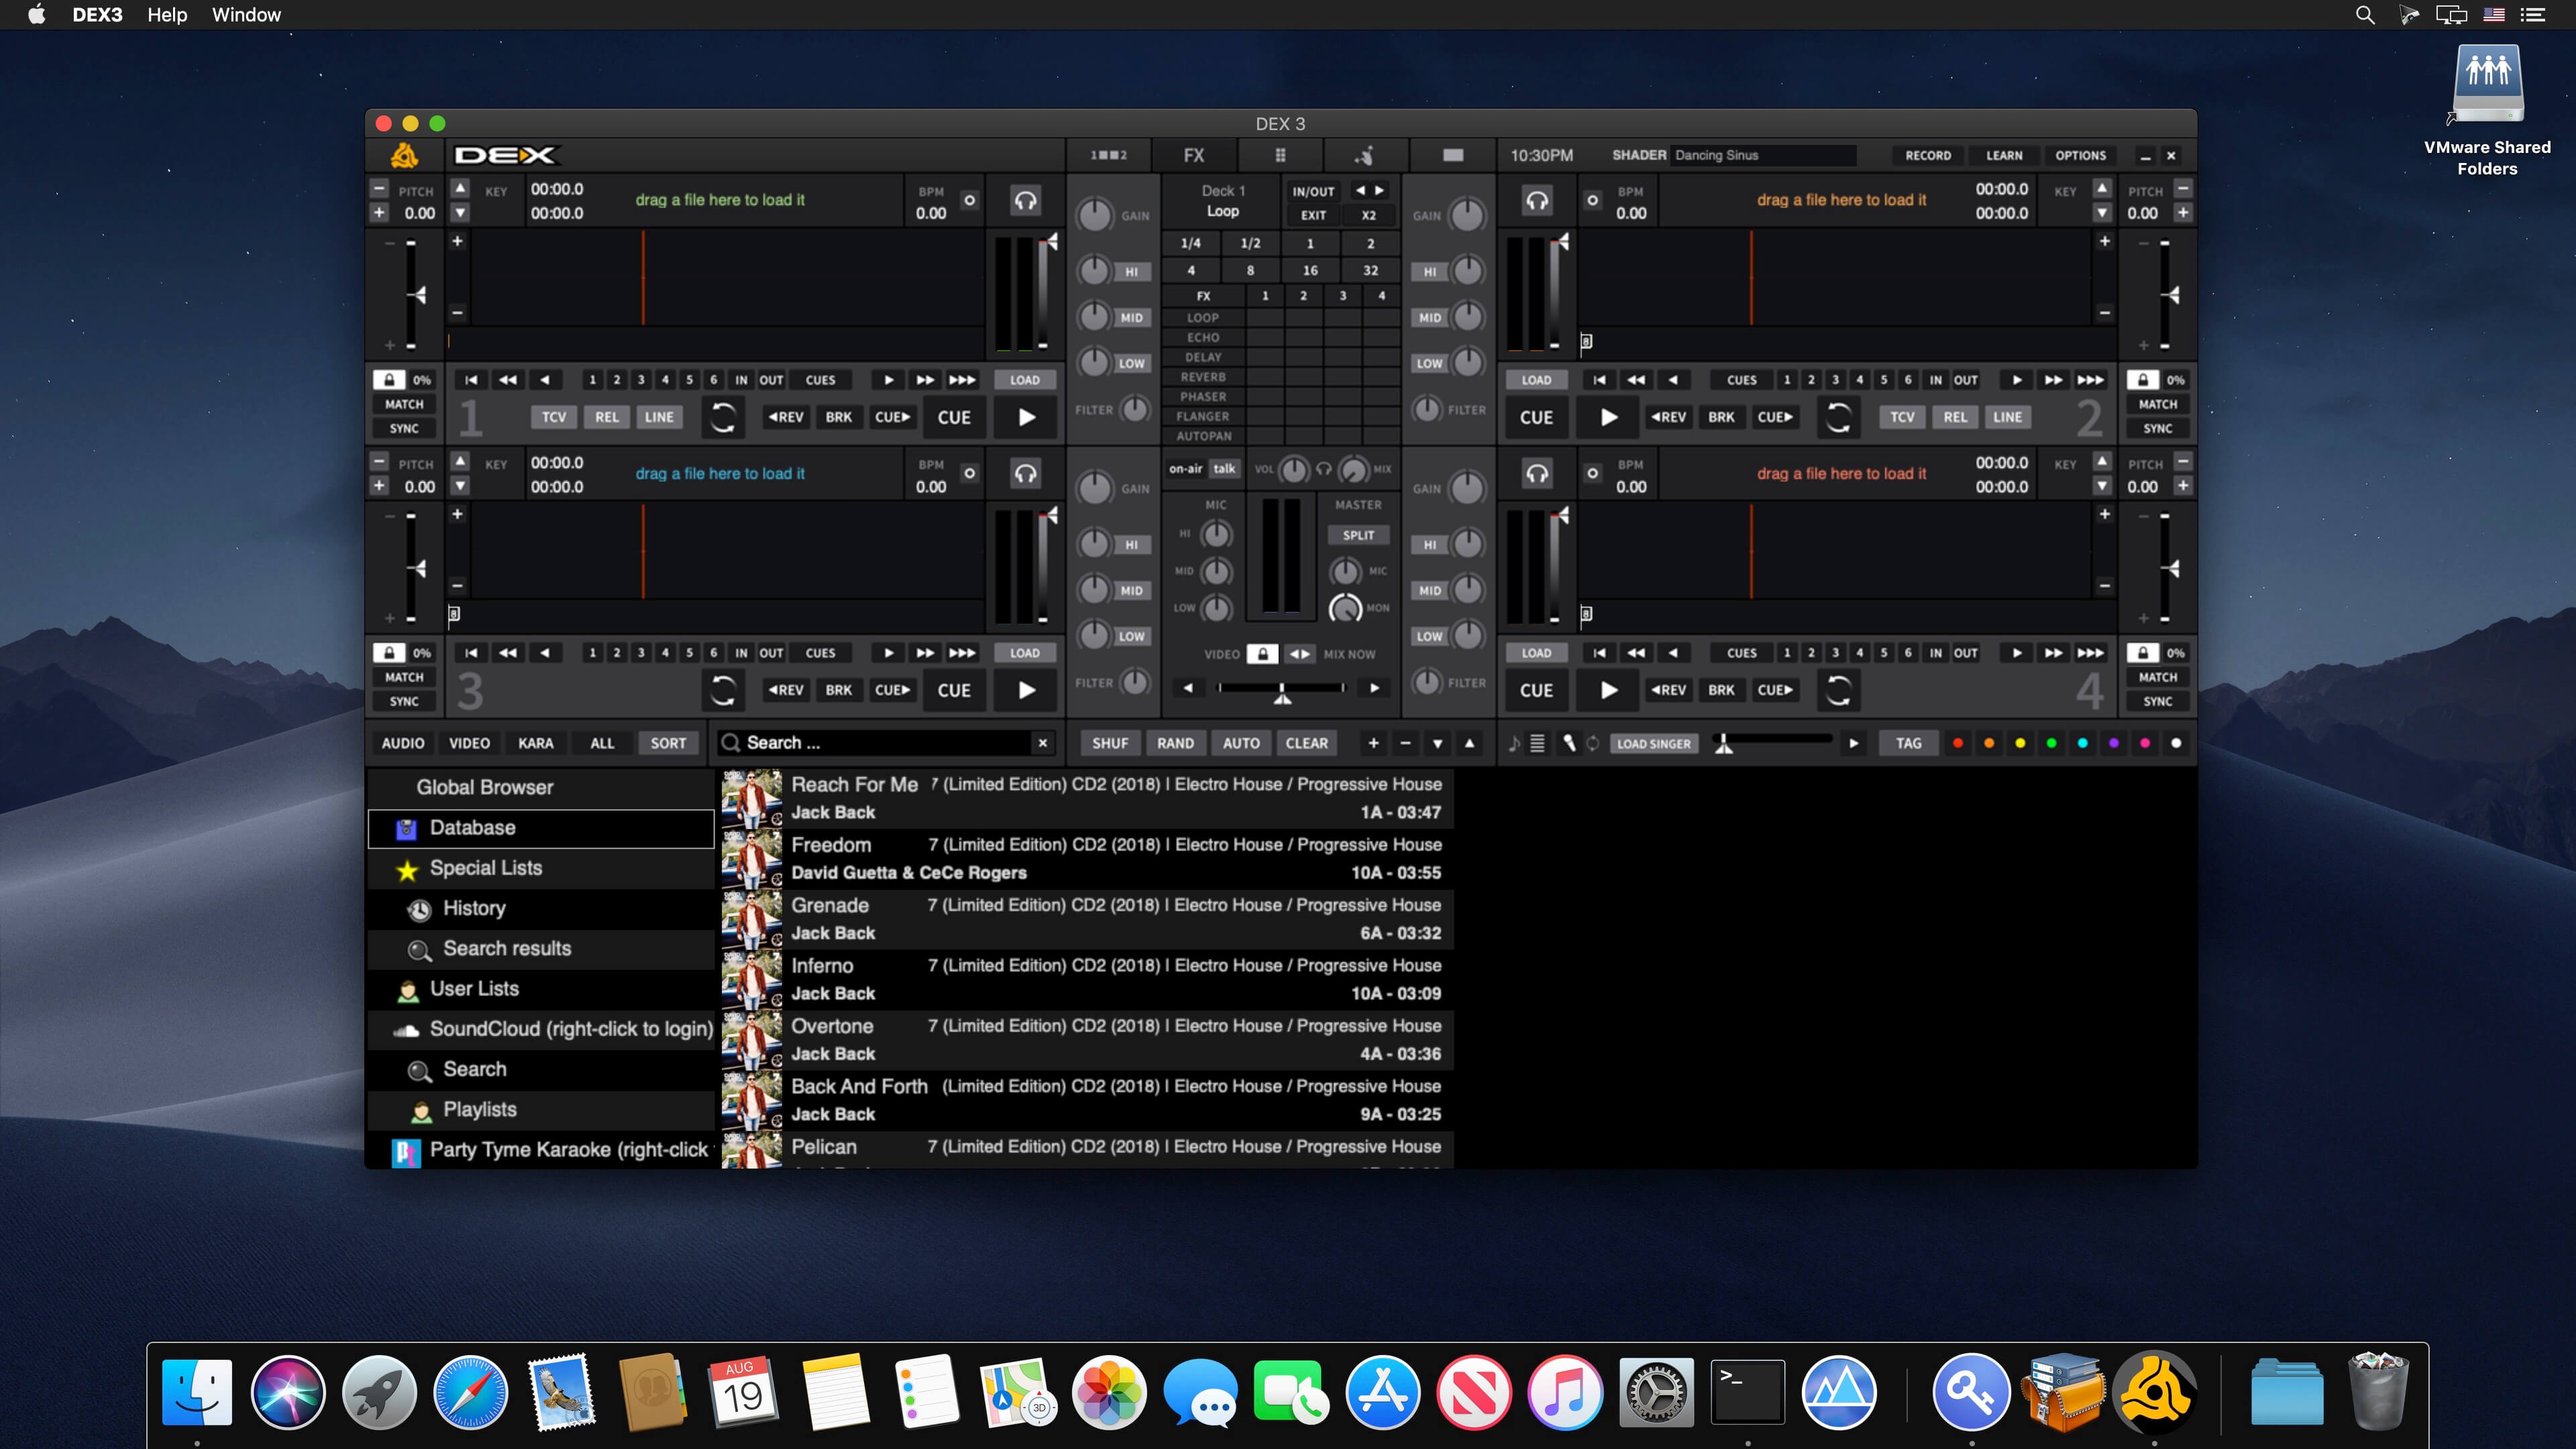Toggle loop repeat mode on Deck 3
The height and width of the screenshot is (1449, 2576).
point(723,690)
